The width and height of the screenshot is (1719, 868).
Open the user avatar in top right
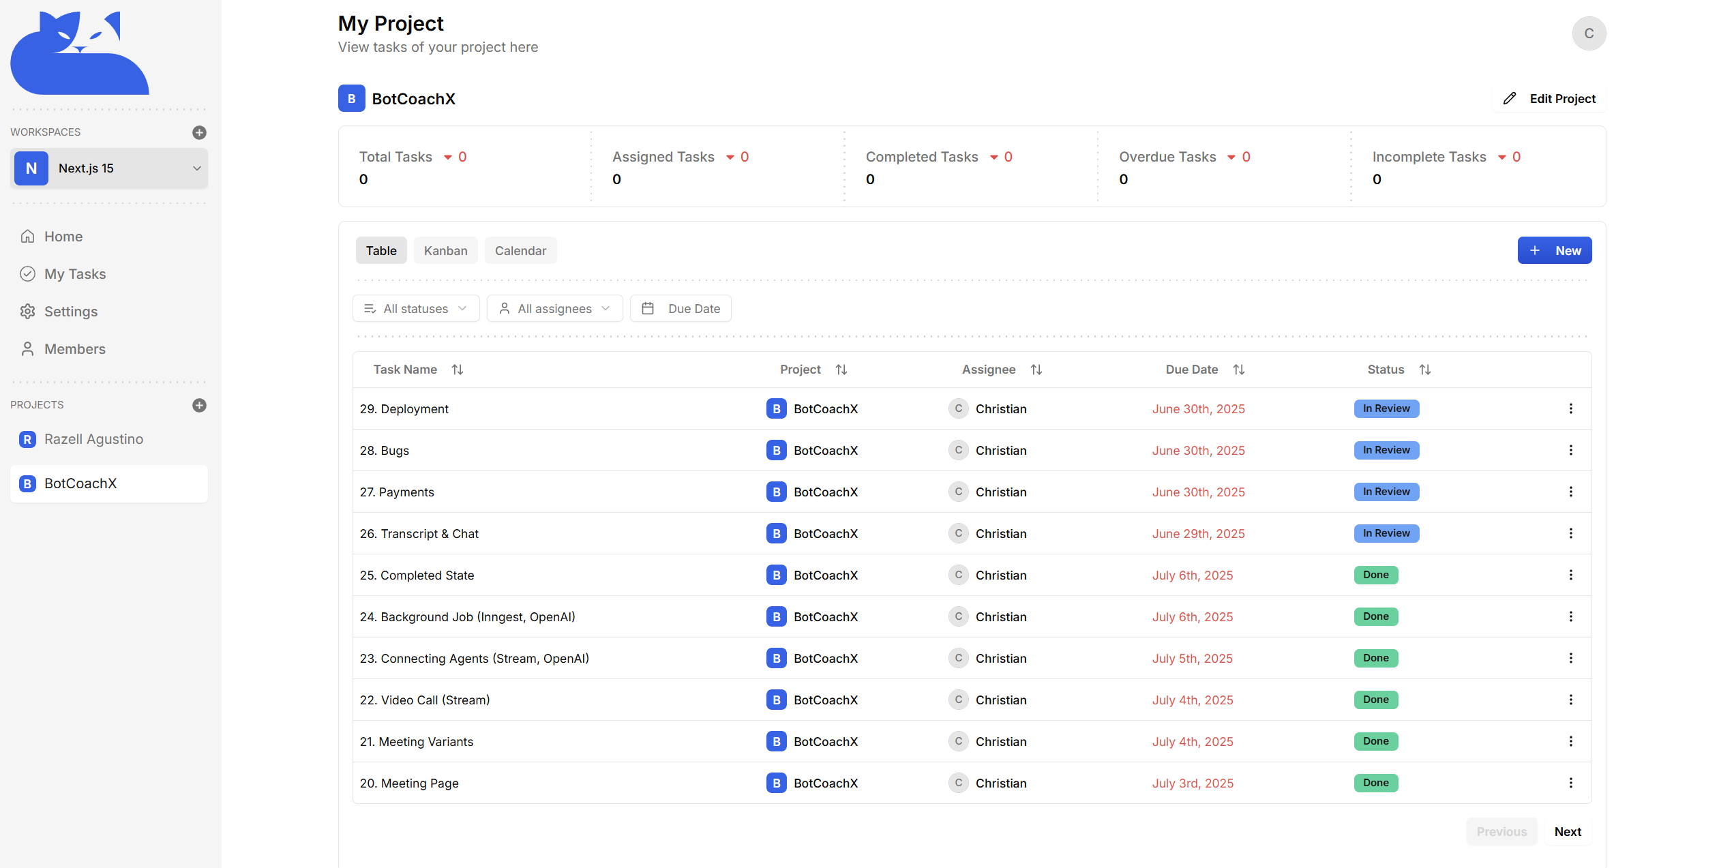(1589, 33)
